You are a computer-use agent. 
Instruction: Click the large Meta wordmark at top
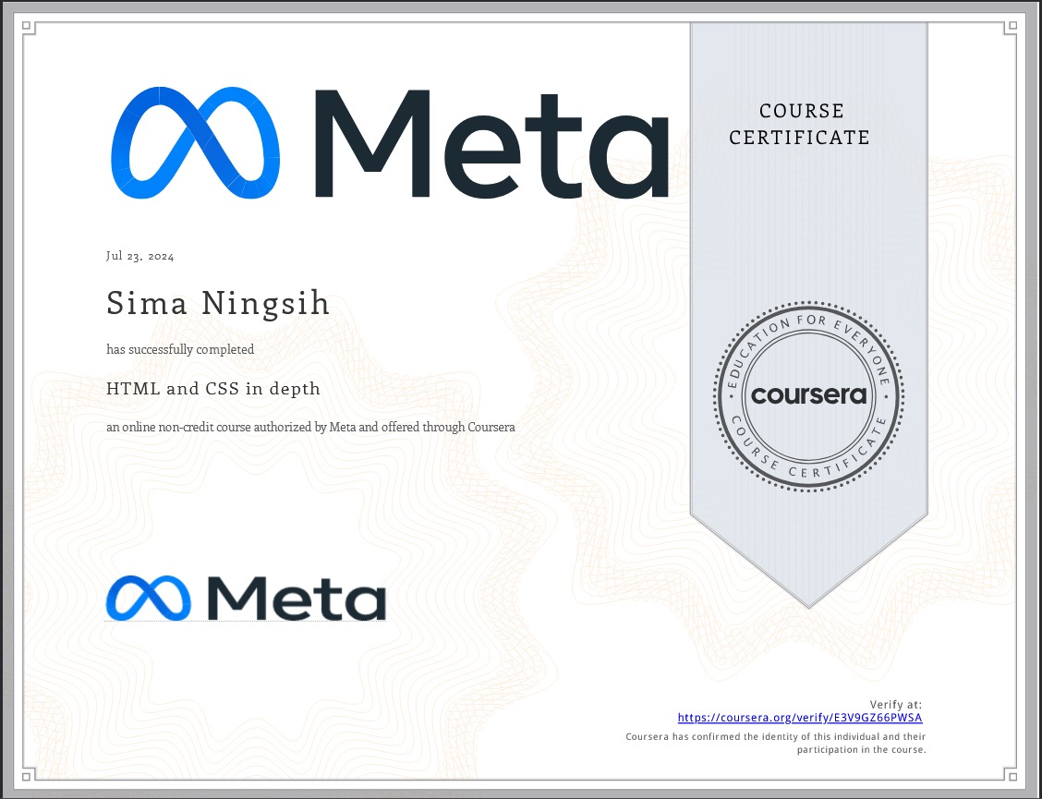pyautogui.click(x=491, y=145)
